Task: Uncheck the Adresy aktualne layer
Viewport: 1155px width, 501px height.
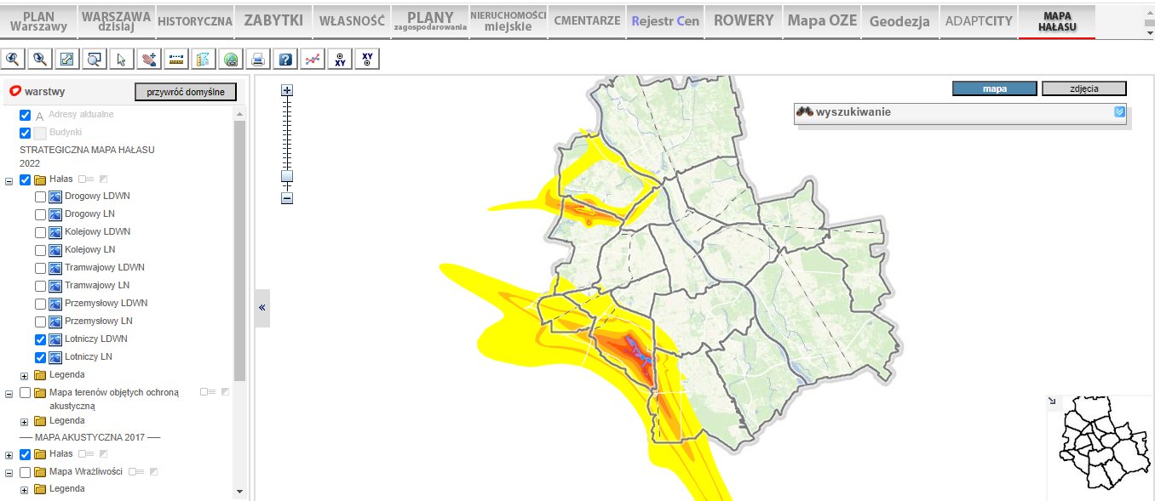Action: [25, 115]
